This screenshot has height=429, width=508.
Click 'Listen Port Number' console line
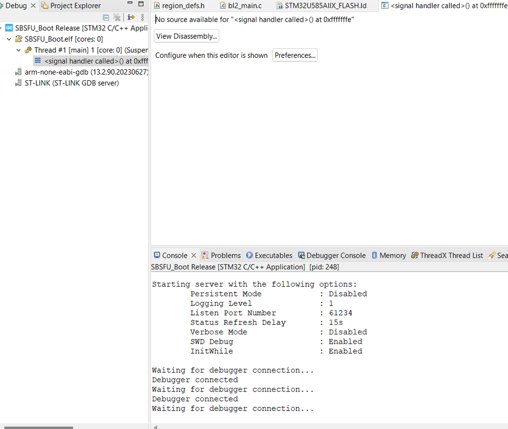pos(271,313)
